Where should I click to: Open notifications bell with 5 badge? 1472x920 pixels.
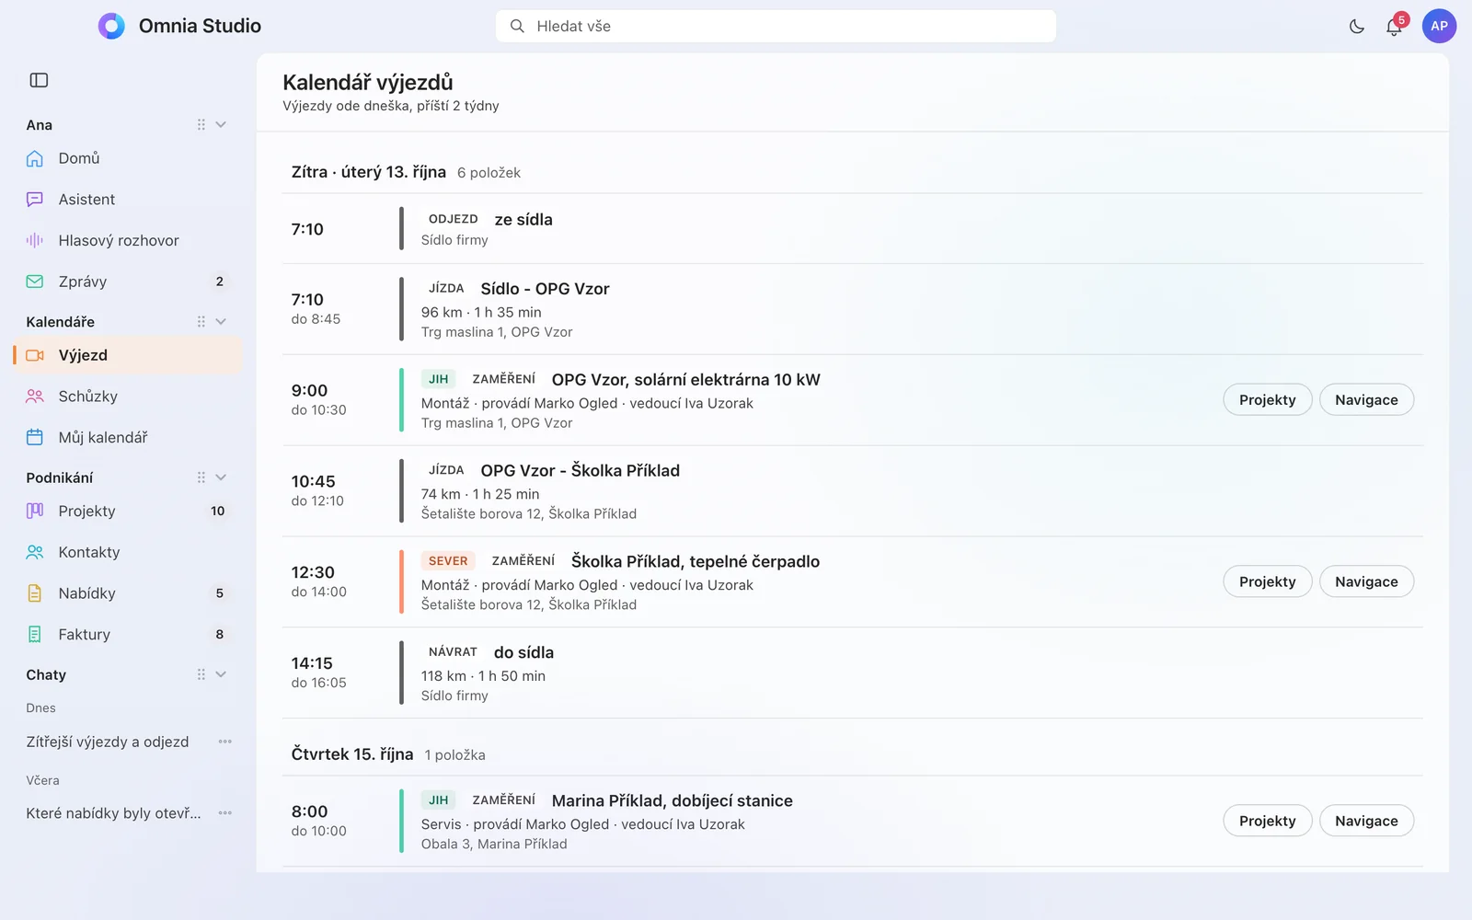pyautogui.click(x=1395, y=27)
